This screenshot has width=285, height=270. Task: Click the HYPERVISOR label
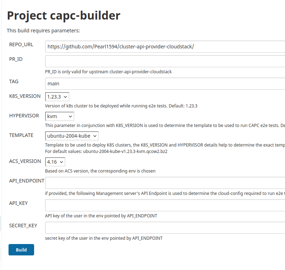click(x=24, y=116)
